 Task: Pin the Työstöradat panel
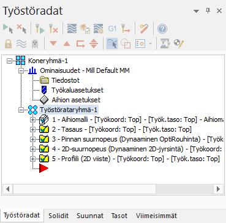click(x=208, y=11)
